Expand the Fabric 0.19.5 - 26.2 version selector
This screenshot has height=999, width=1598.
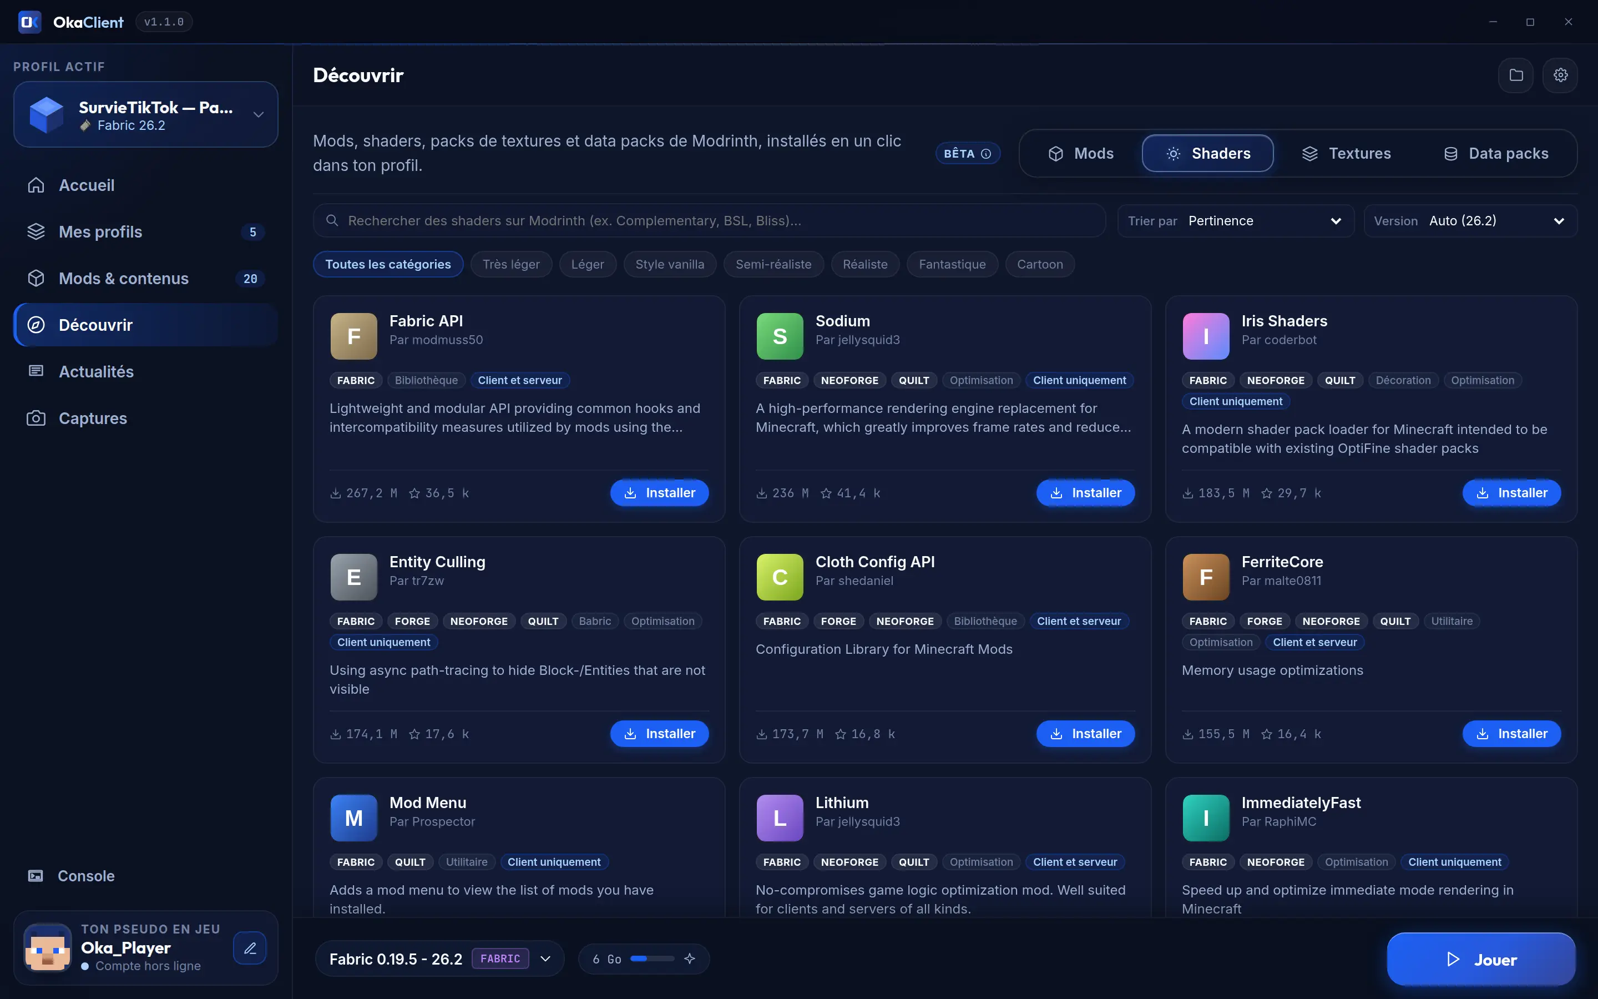[x=440, y=958]
